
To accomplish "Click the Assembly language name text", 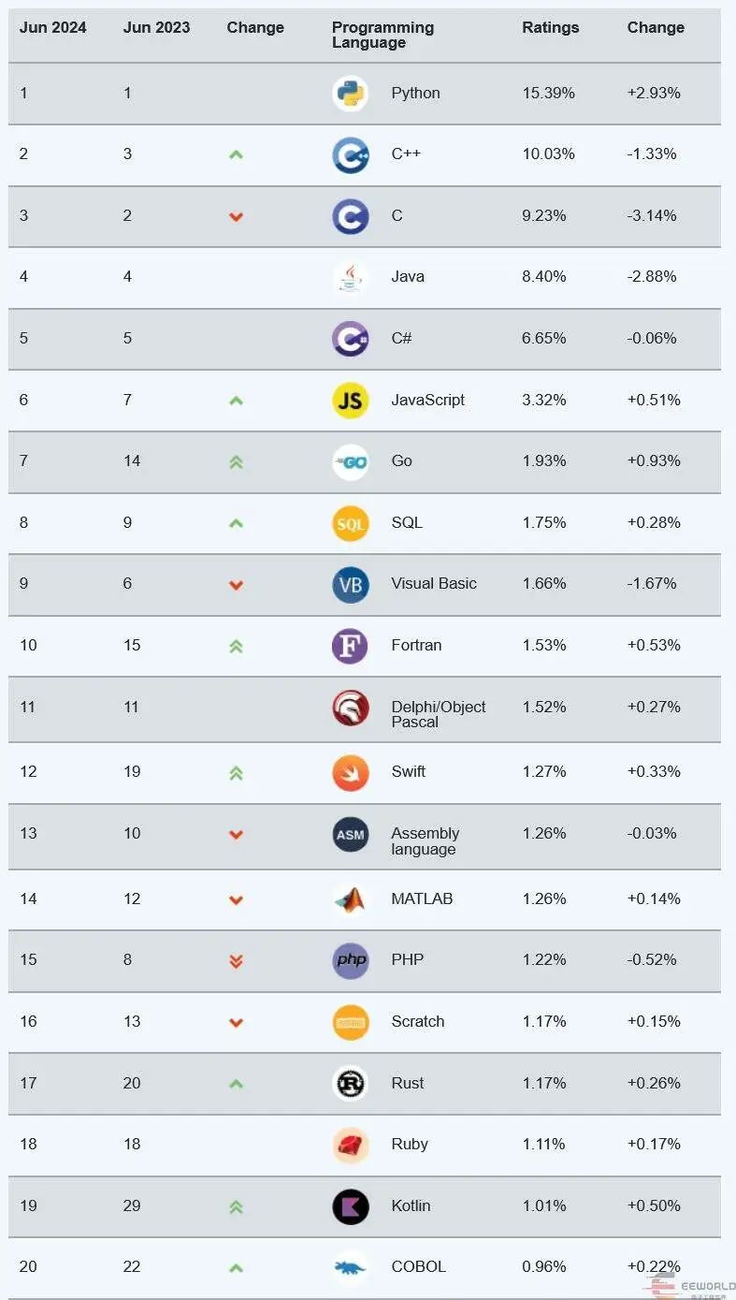I will 425,840.
